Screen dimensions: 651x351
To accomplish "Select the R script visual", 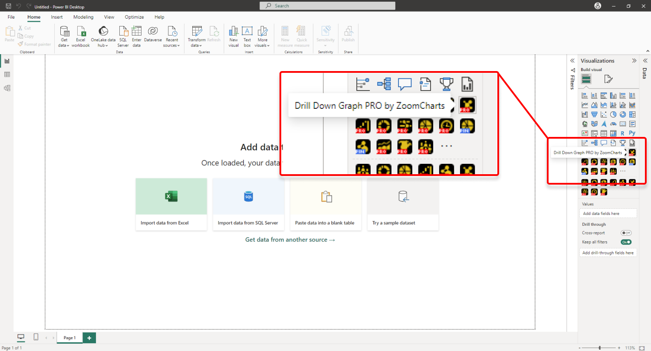I will point(623,133).
